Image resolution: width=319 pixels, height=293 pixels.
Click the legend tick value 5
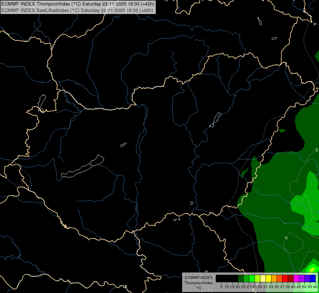(x=221, y=287)
